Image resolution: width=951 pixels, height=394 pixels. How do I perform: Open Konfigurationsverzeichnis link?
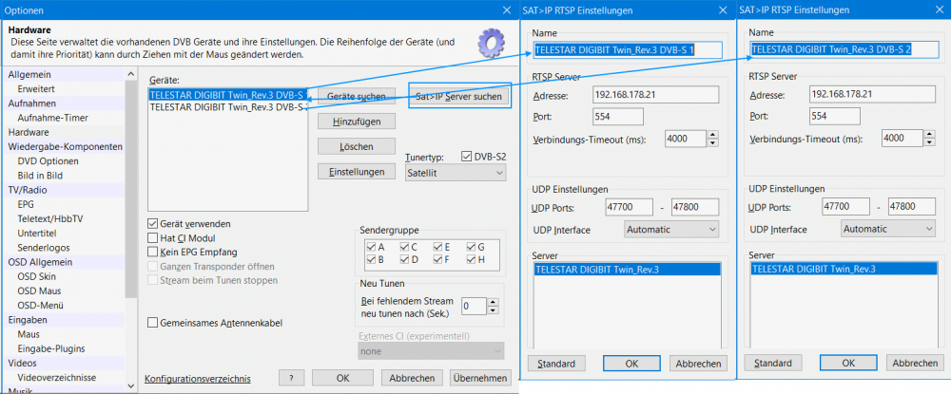click(x=198, y=379)
